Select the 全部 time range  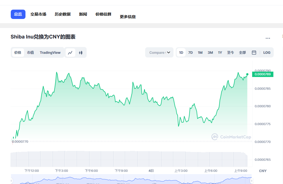[x=243, y=53]
